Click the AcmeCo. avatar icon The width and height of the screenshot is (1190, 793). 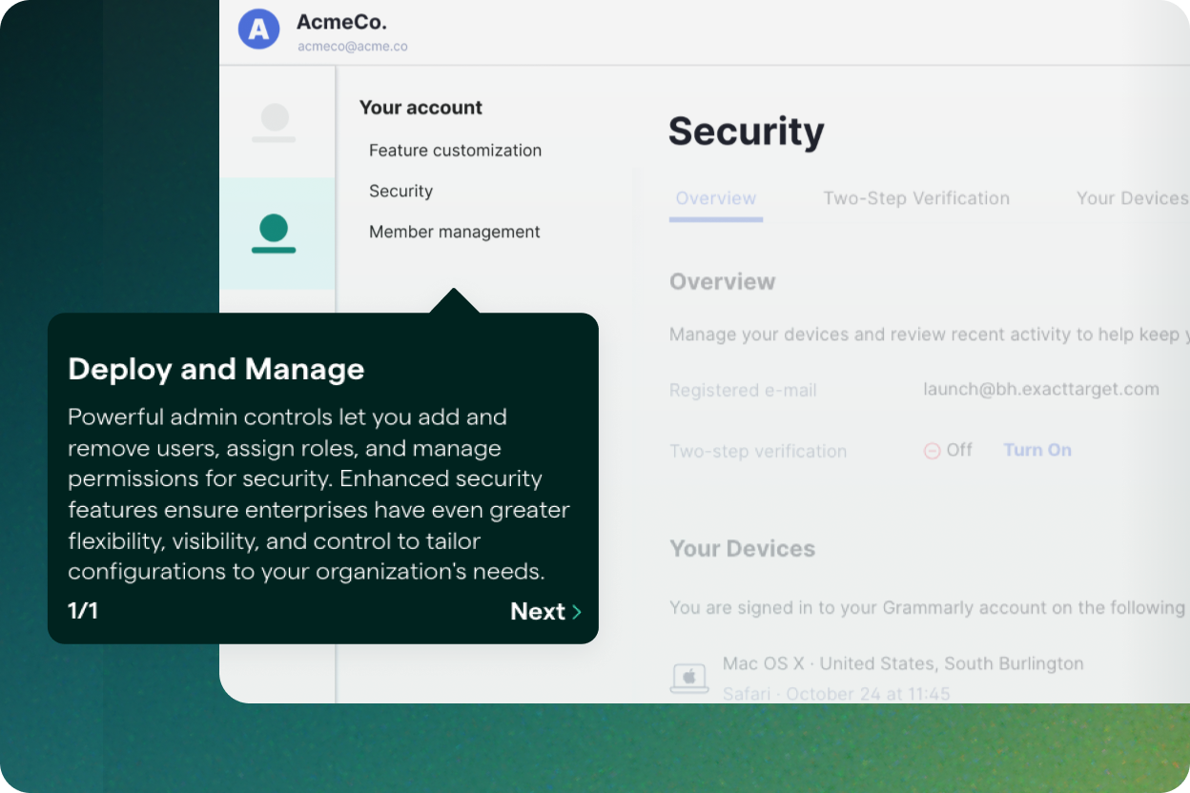click(x=259, y=29)
